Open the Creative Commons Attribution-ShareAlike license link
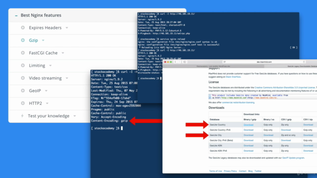The width and height of the screenshot is (317, 178). tap(284, 88)
